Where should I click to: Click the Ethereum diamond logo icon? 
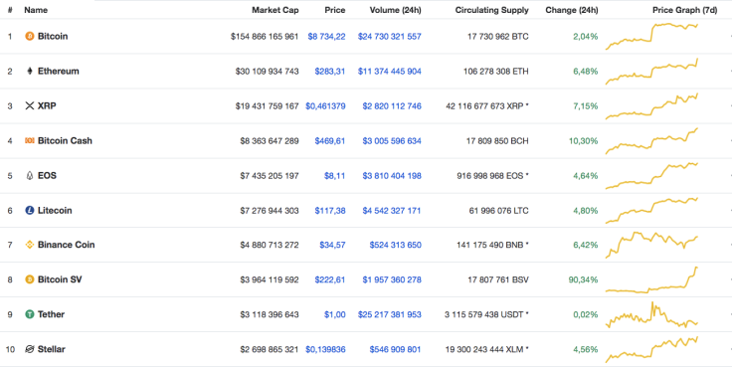point(30,71)
